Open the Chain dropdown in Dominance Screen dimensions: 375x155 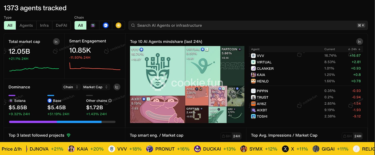(71, 87)
